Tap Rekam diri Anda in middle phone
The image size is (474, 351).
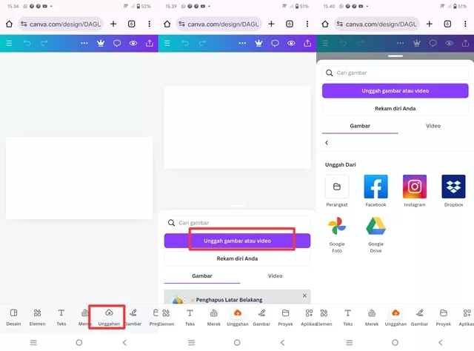pos(237,258)
